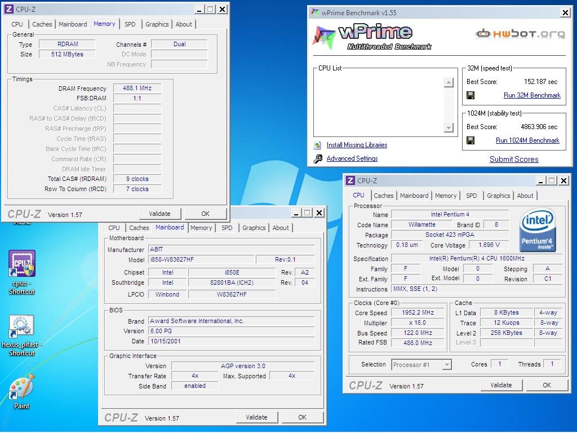This screenshot has height=433, width=577.
Task: Click the floppy save icon for 1024M score
Action: click(471, 140)
